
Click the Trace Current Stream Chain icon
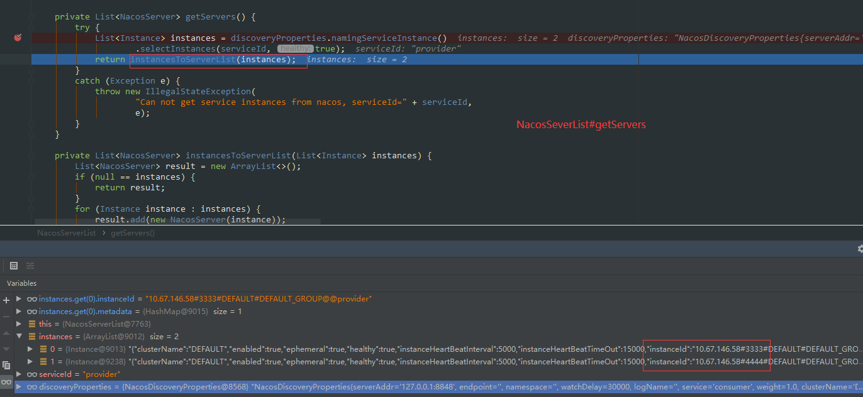(30, 266)
